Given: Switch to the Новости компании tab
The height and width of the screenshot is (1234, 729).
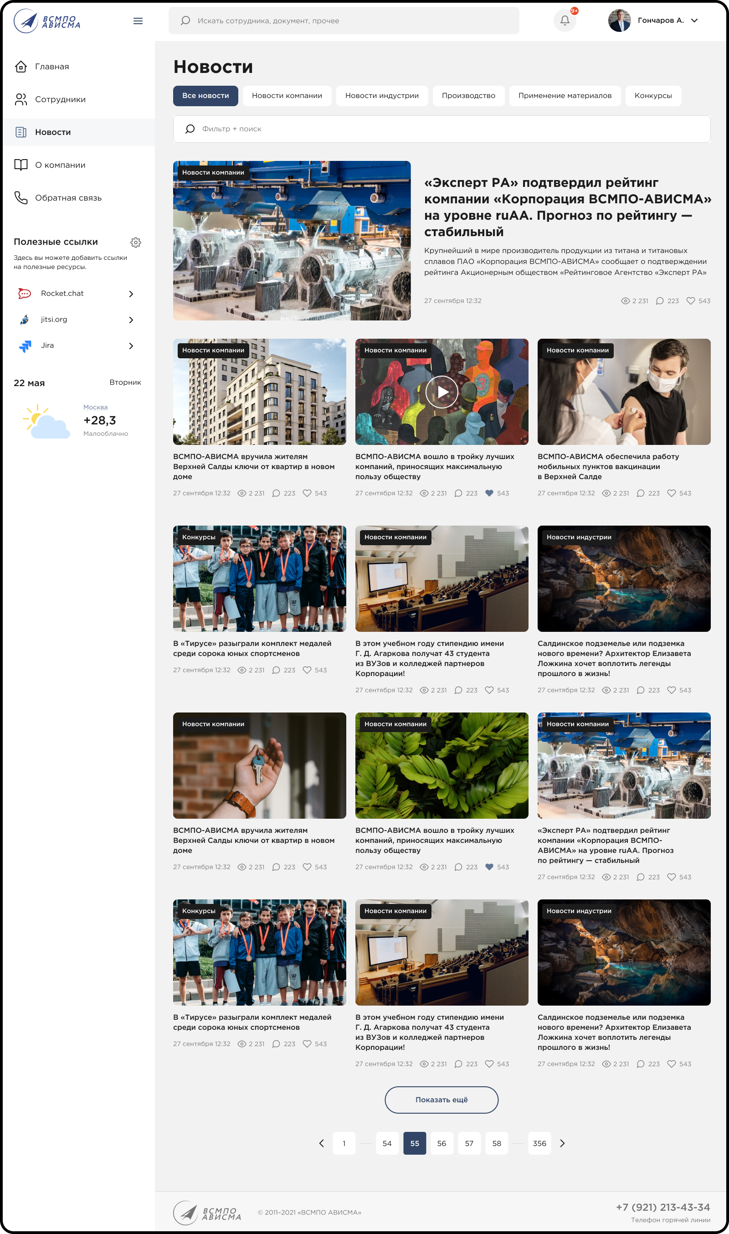Looking at the screenshot, I should [x=287, y=96].
